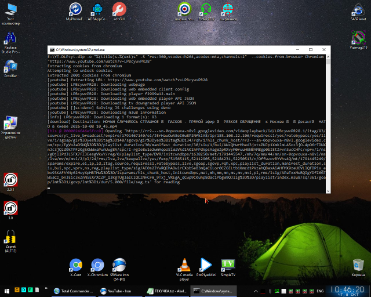Viewport: 371px width, 297px height.
Task: Launch the 3.0 red lock shortcut
Action: click(10, 211)
